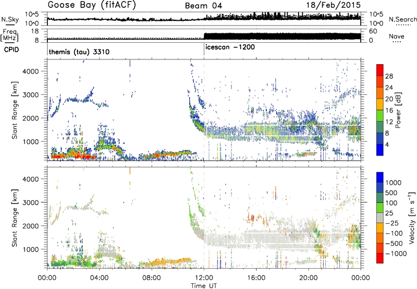Click the 'N.Sky' axis label

(x=10, y=19)
